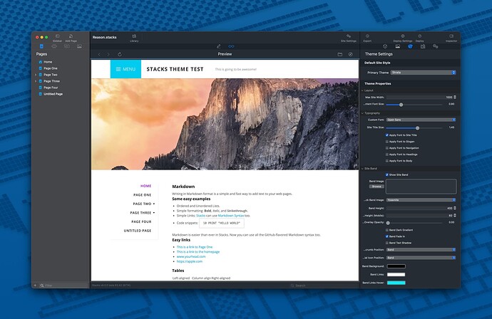This screenshot has height=319, width=492.
Task: Open the image inspector tab icon
Action: [x=398, y=46]
